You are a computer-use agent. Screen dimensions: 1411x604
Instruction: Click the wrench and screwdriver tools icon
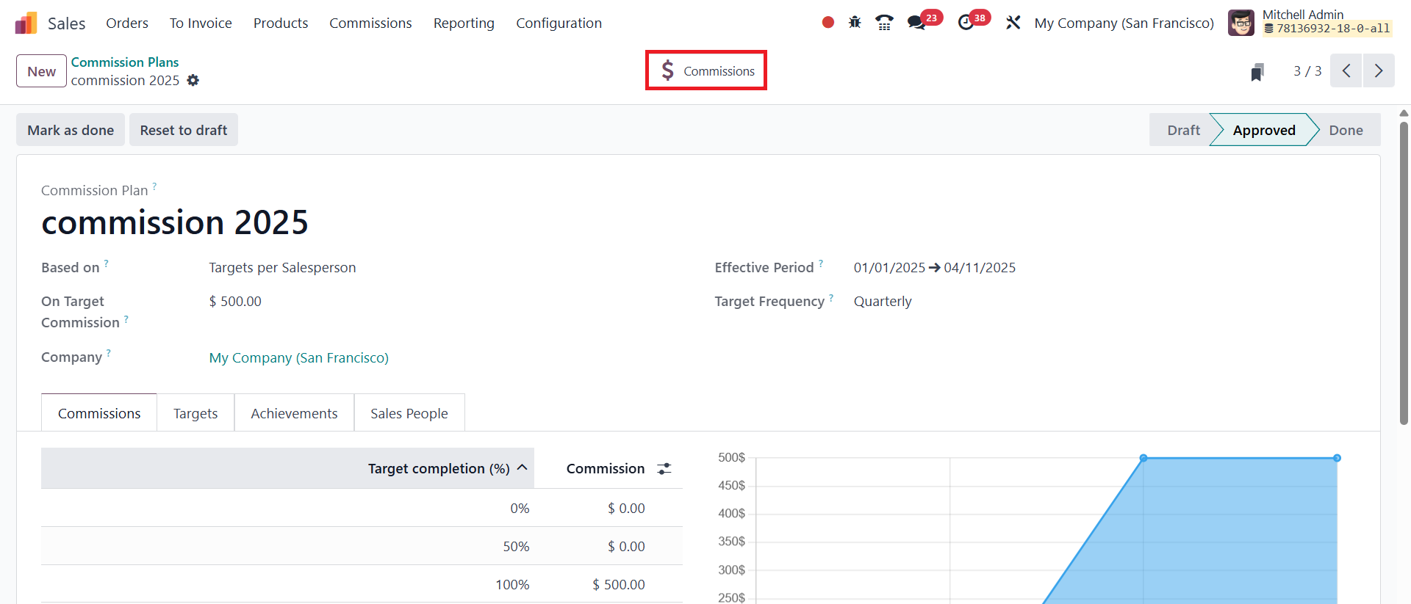pyautogui.click(x=1013, y=23)
